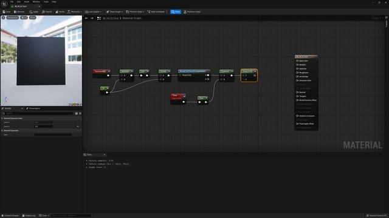
Task: Save the material with Save button
Action: click(x=7, y=12)
